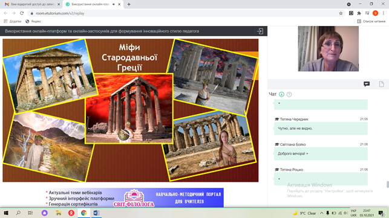Open Windows taskbar search
This screenshot has height=218, width=389.
point(18,213)
